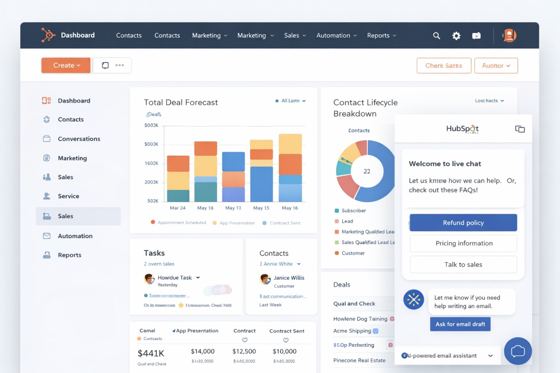Click the copy icon in HubSpot chat header
This screenshot has height=373, width=560.
pos(520,129)
